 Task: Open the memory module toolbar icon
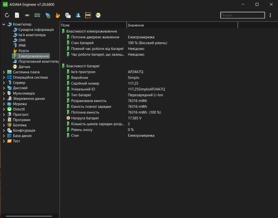point(37,15)
